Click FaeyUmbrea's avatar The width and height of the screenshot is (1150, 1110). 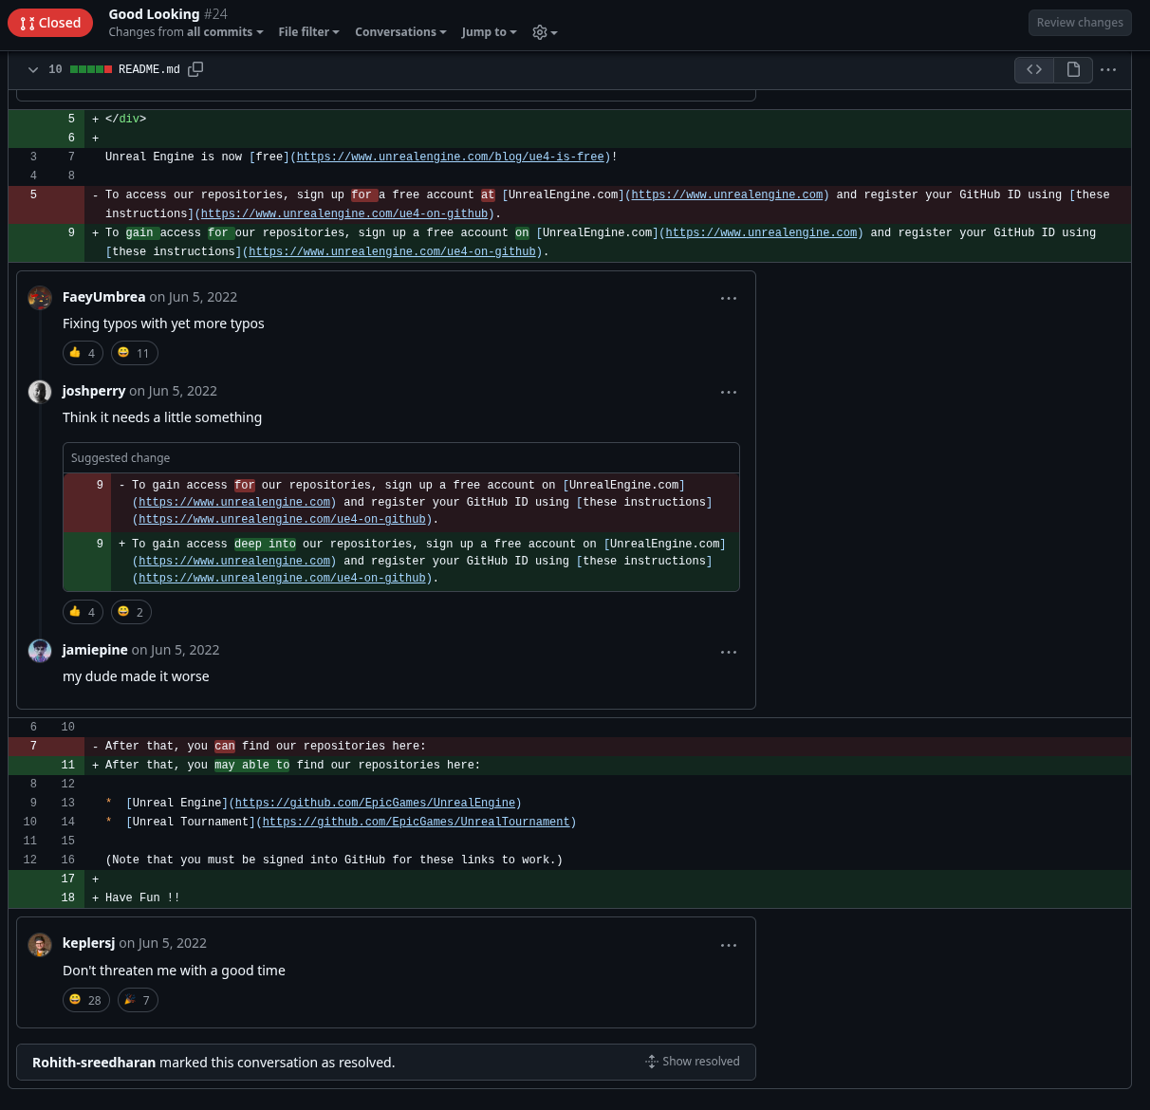click(40, 298)
